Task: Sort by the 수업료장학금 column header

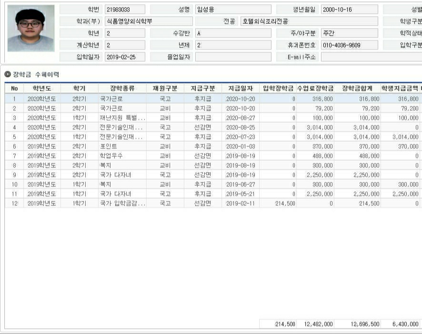Action: click(315, 88)
